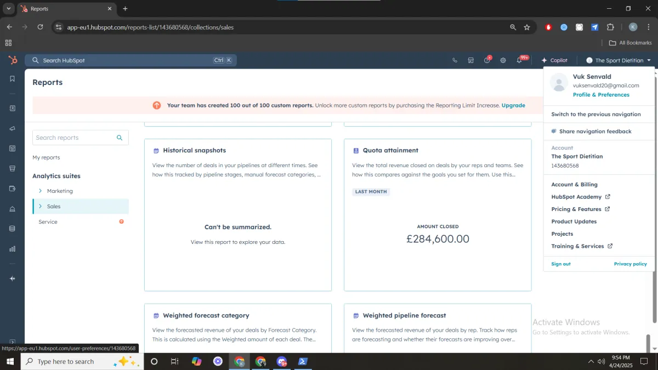Viewport: 658px width, 370px height.
Task: Open the Marketplace storefront icon
Action: tap(470, 60)
